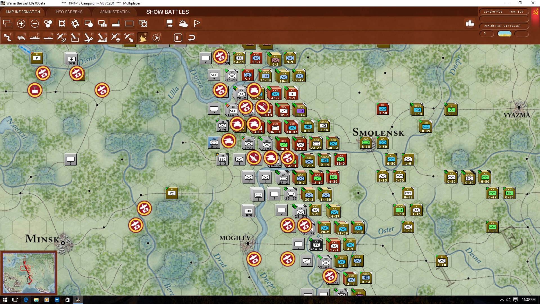Viewport: 540px width, 304px height.
Task: Select the 0=0 blue unit counter
Action: [x=214, y=143]
